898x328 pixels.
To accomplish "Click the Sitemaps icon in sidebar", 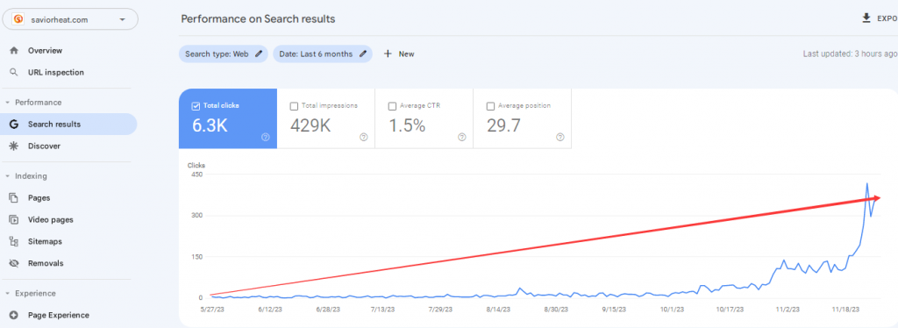I will click(14, 241).
